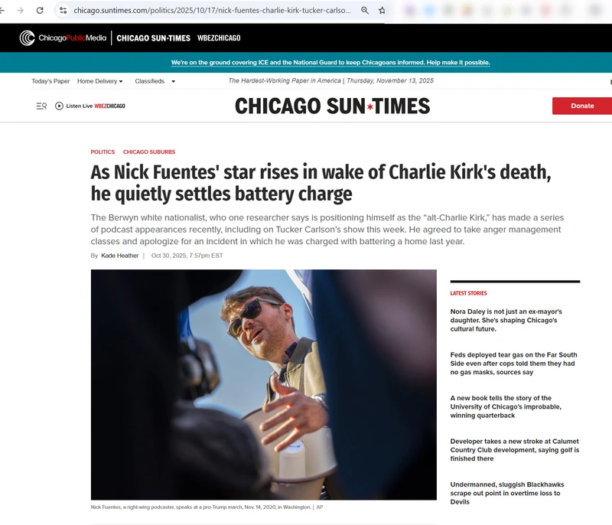The image size is (612, 525).
Task: Click the Nick Fuentes article photo
Action: pos(264,384)
